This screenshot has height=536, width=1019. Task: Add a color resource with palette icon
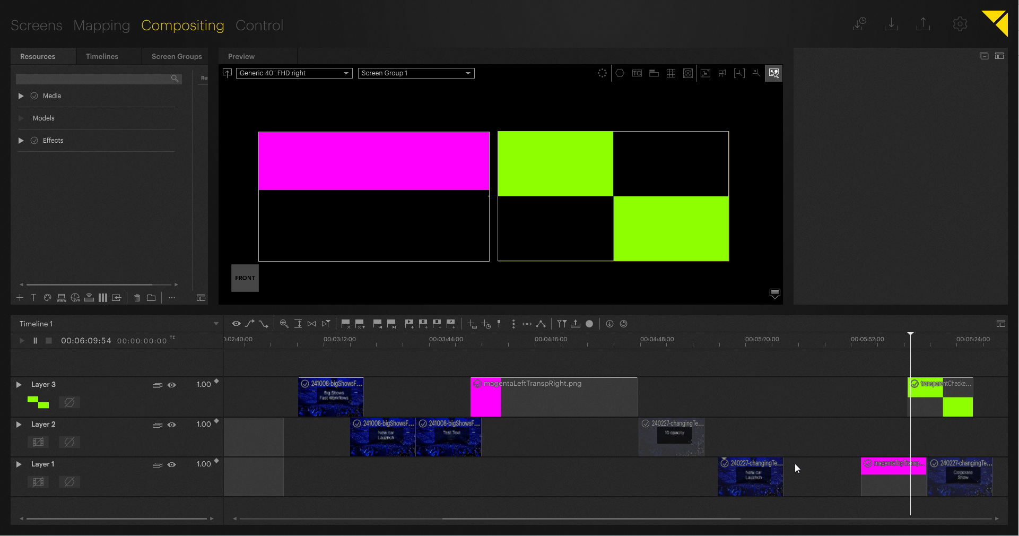[47, 298]
